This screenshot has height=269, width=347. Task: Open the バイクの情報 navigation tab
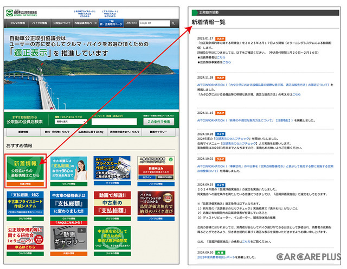click(40, 23)
